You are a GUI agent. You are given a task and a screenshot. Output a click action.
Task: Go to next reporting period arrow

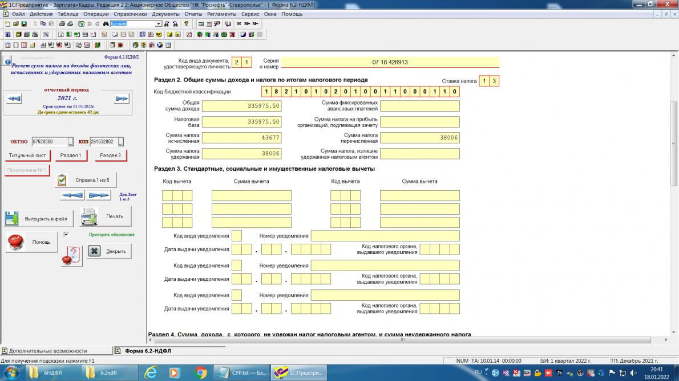[122, 99]
